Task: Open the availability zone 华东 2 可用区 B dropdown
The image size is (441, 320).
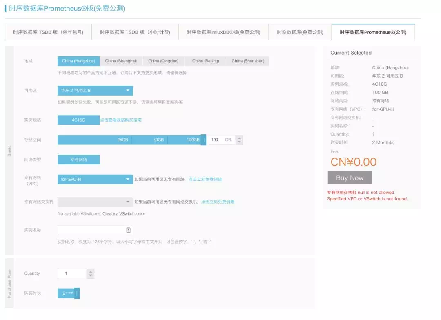Action: tap(95, 91)
